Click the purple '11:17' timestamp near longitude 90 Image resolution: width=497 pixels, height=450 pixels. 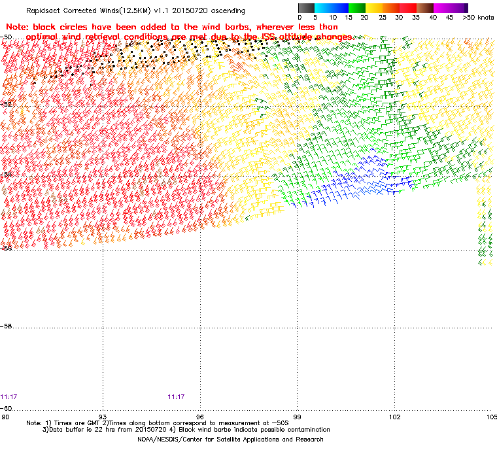[9, 397]
